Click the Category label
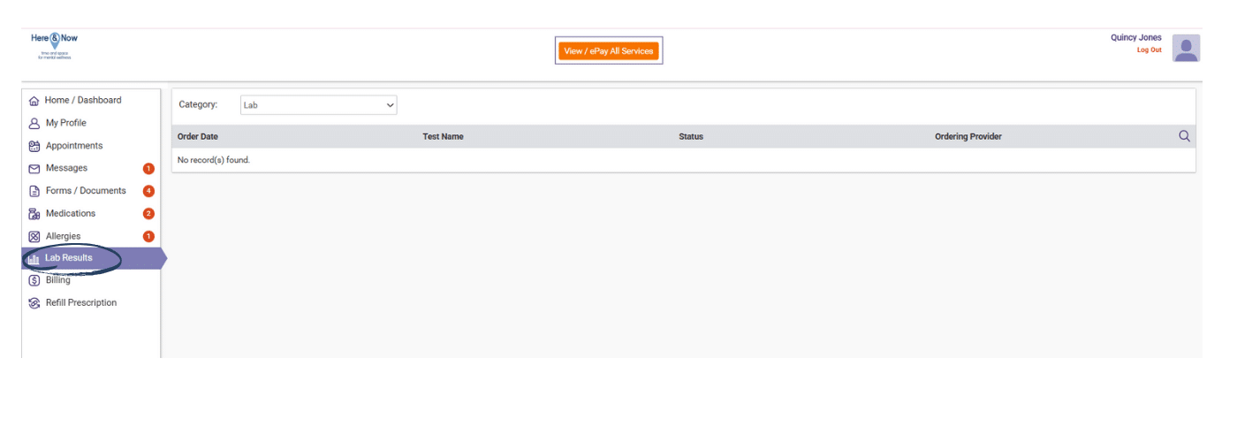Image resolution: width=1237 pixels, height=442 pixels. pyautogui.click(x=198, y=105)
